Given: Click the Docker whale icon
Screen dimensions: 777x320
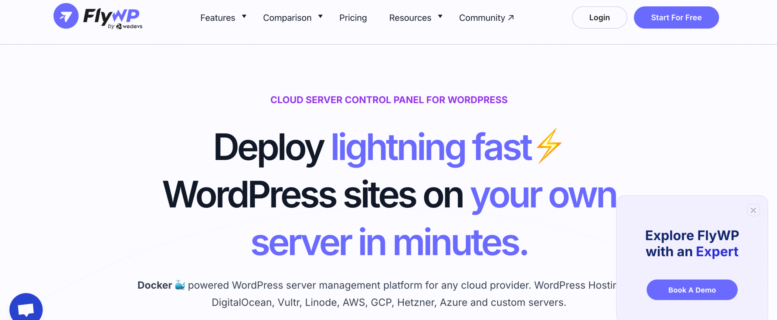Looking at the screenshot, I should coord(180,285).
